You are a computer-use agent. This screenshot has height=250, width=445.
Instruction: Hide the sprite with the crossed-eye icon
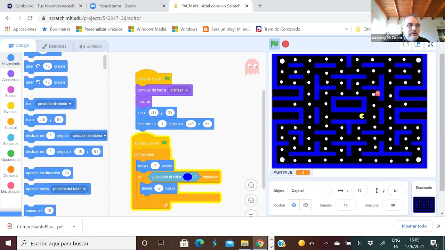tap(306, 205)
